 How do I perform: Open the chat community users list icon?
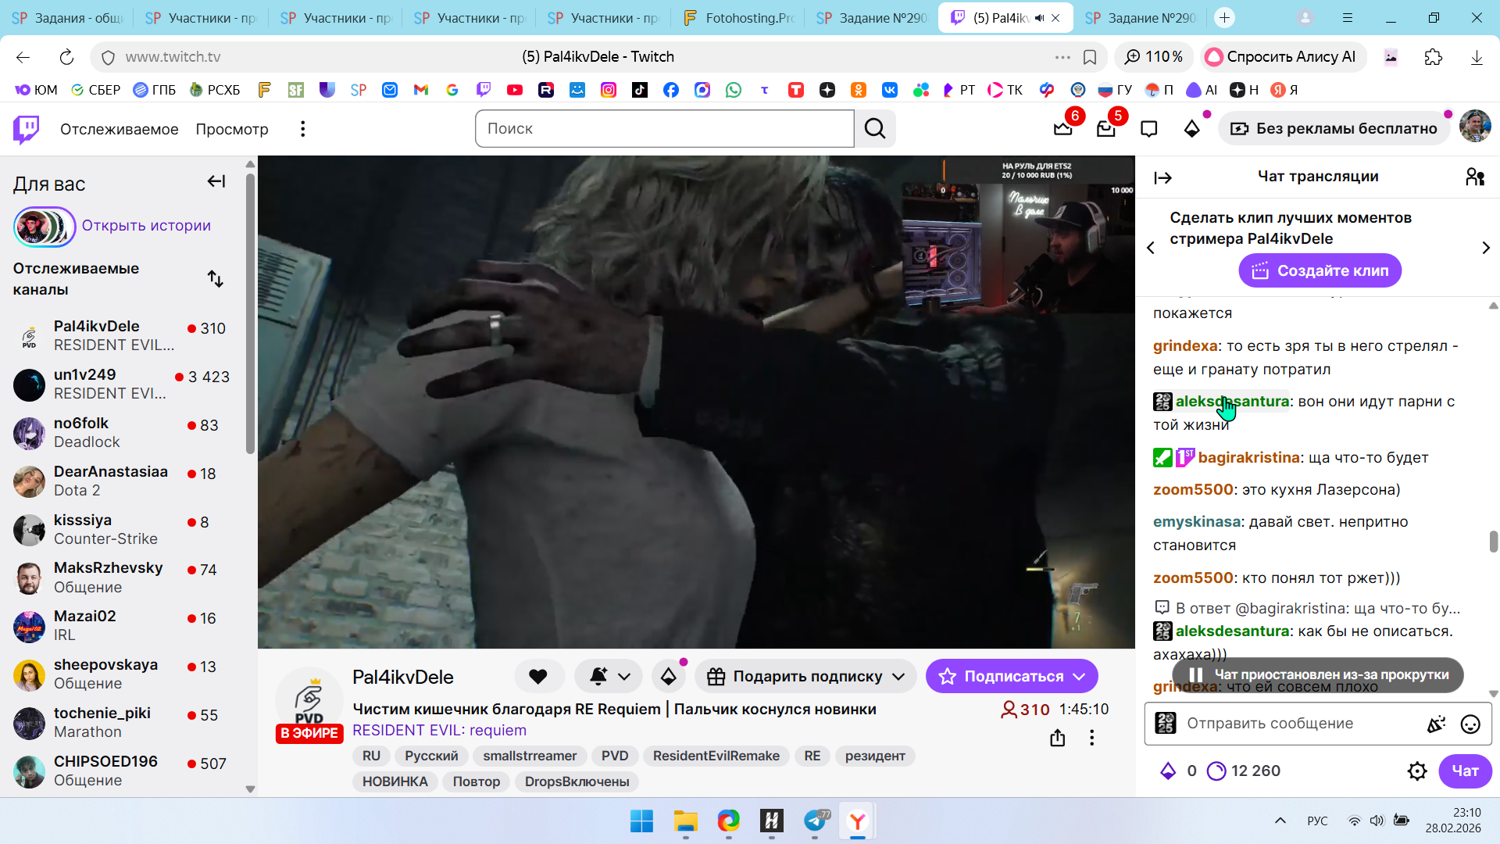tap(1474, 177)
